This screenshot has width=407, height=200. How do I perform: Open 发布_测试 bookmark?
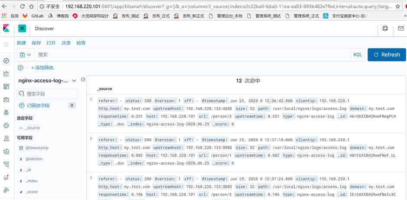tap(126, 16)
